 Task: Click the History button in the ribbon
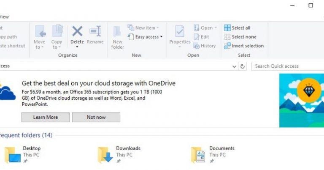[x=205, y=46]
